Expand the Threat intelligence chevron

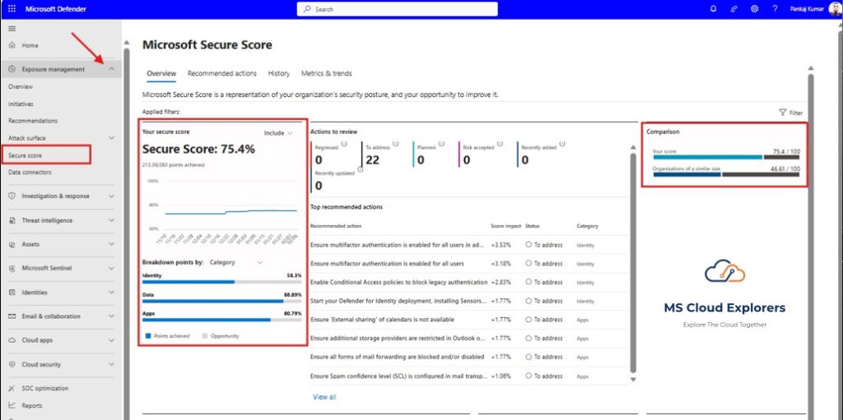[111, 220]
